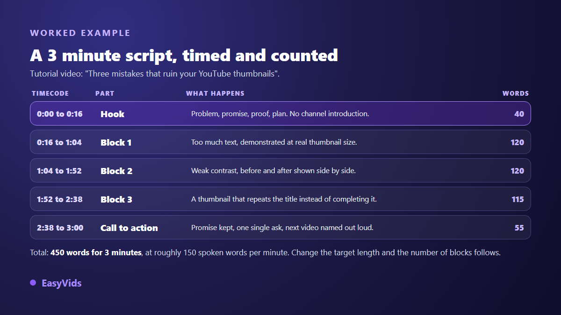Click the purple dot beside EasyVids
This screenshot has height=315, width=561.
click(33, 282)
